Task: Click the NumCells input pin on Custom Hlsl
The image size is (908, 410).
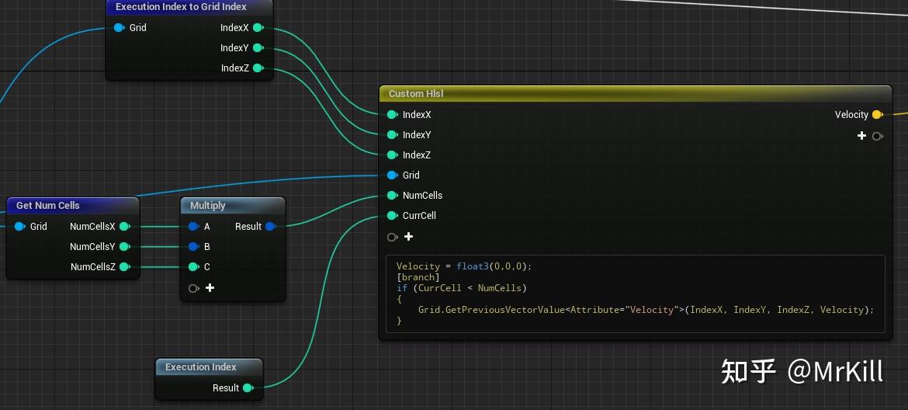Action: pyautogui.click(x=392, y=195)
